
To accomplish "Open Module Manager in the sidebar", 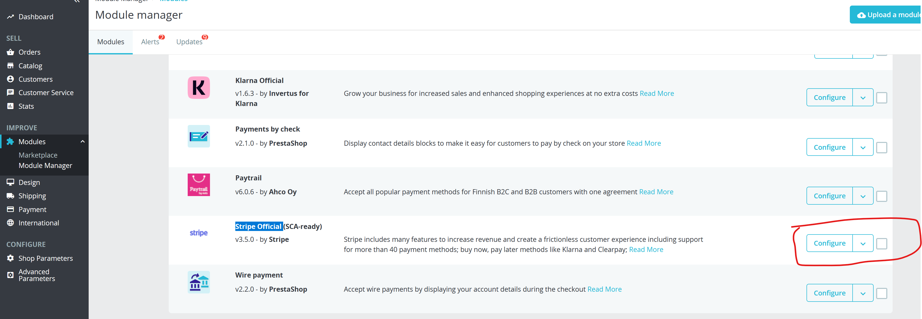I will (x=45, y=166).
